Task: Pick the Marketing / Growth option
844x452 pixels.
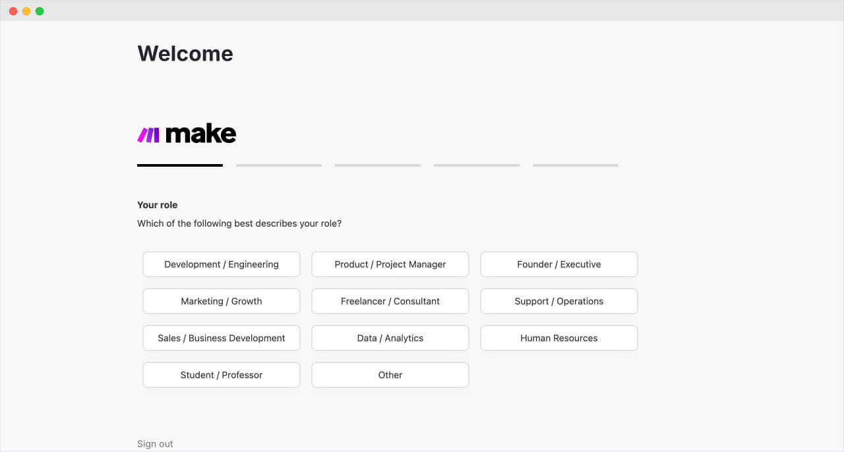Action: coord(221,300)
